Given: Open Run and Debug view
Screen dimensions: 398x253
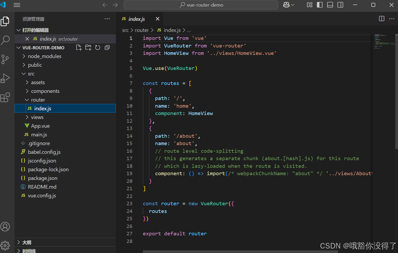Looking at the screenshot, I should [5, 78].
